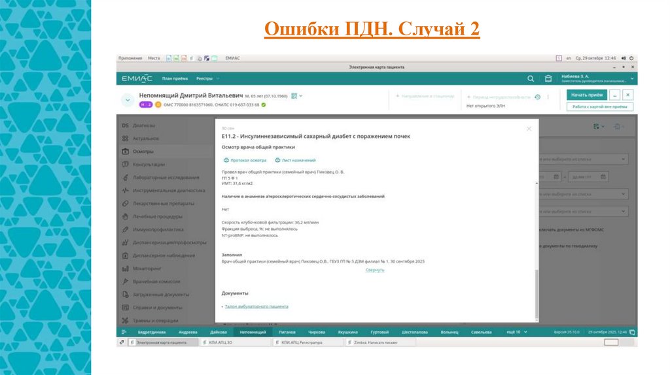Click Свернуть to collapse the details
This screenshot has height=375, width=670.
pos(375,270)
